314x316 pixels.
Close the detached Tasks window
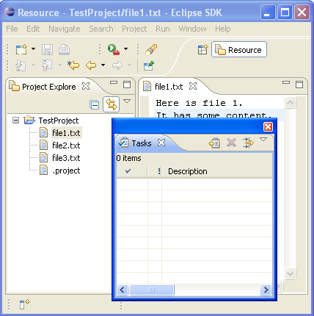click(x=268, y=127)
